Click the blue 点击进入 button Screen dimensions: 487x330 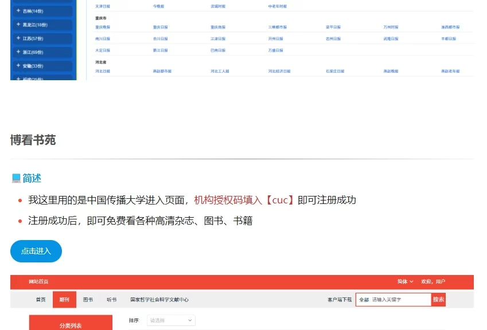click(x=36, y=251)
